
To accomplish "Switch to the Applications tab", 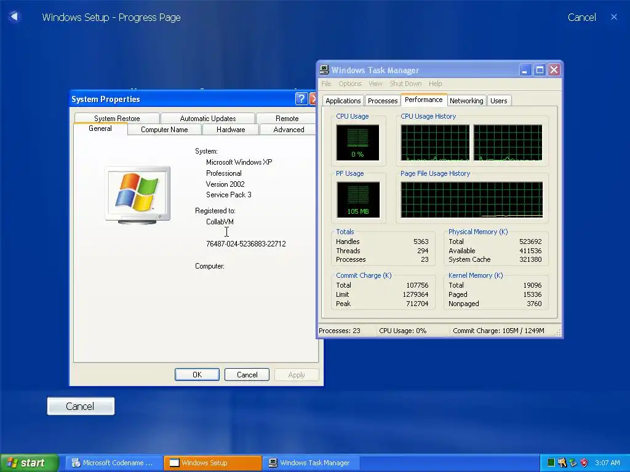I will coord(343,101).
